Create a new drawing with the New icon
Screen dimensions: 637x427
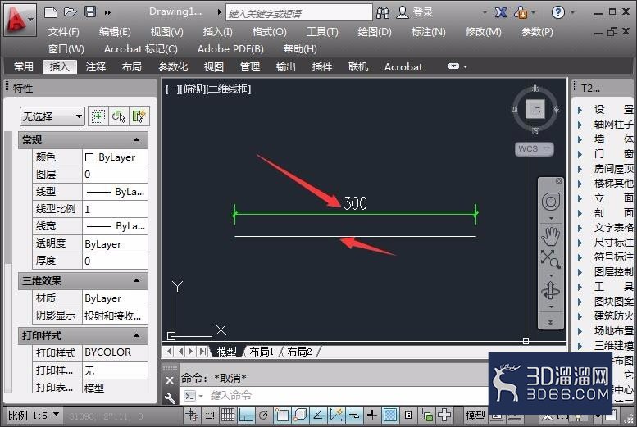(x=51, y=11)
